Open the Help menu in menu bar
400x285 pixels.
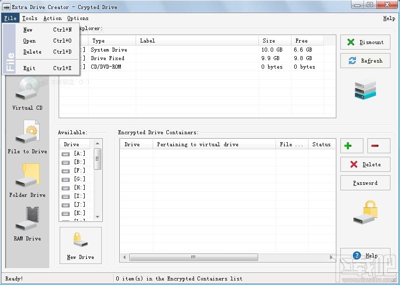click(389, 19)
